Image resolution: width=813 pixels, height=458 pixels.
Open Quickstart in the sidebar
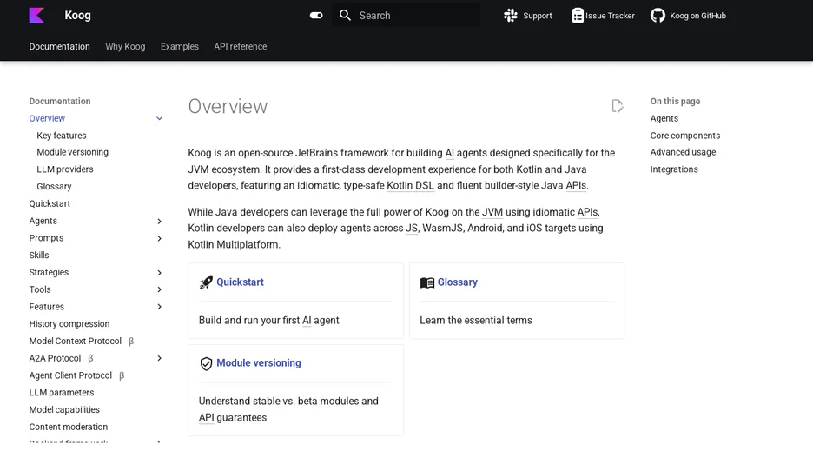[50, 203]
